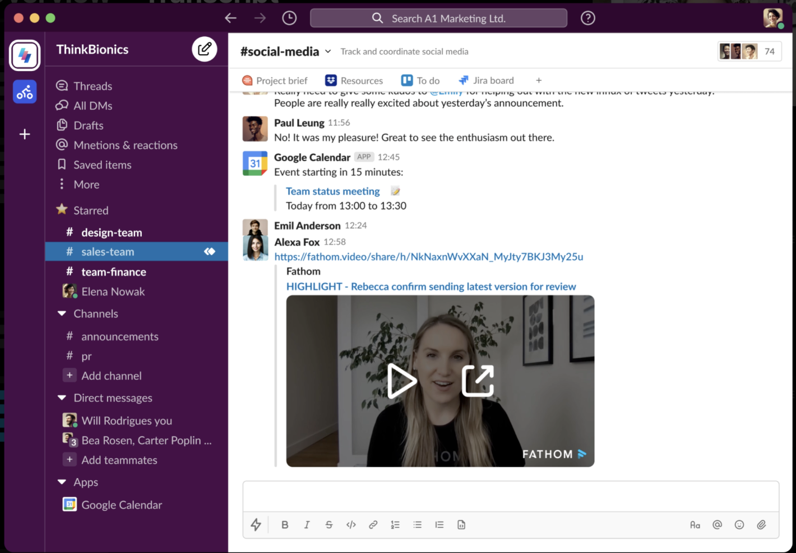This screenshot has height=553, width=796.
Task: Toggle italic formatting in composer
Action: [x=307, y=524]
